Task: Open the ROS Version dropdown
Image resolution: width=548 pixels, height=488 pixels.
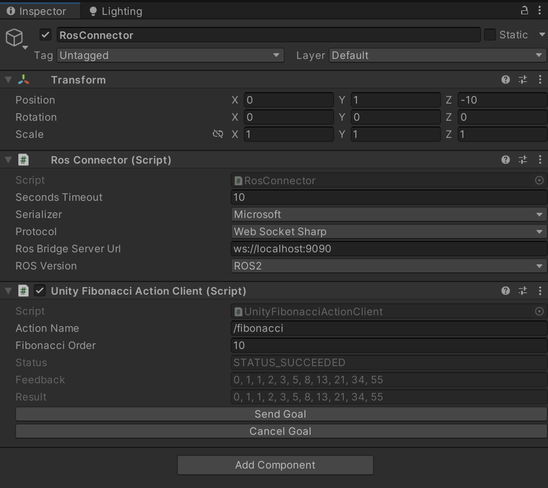Action: click(x=388, y=266)
